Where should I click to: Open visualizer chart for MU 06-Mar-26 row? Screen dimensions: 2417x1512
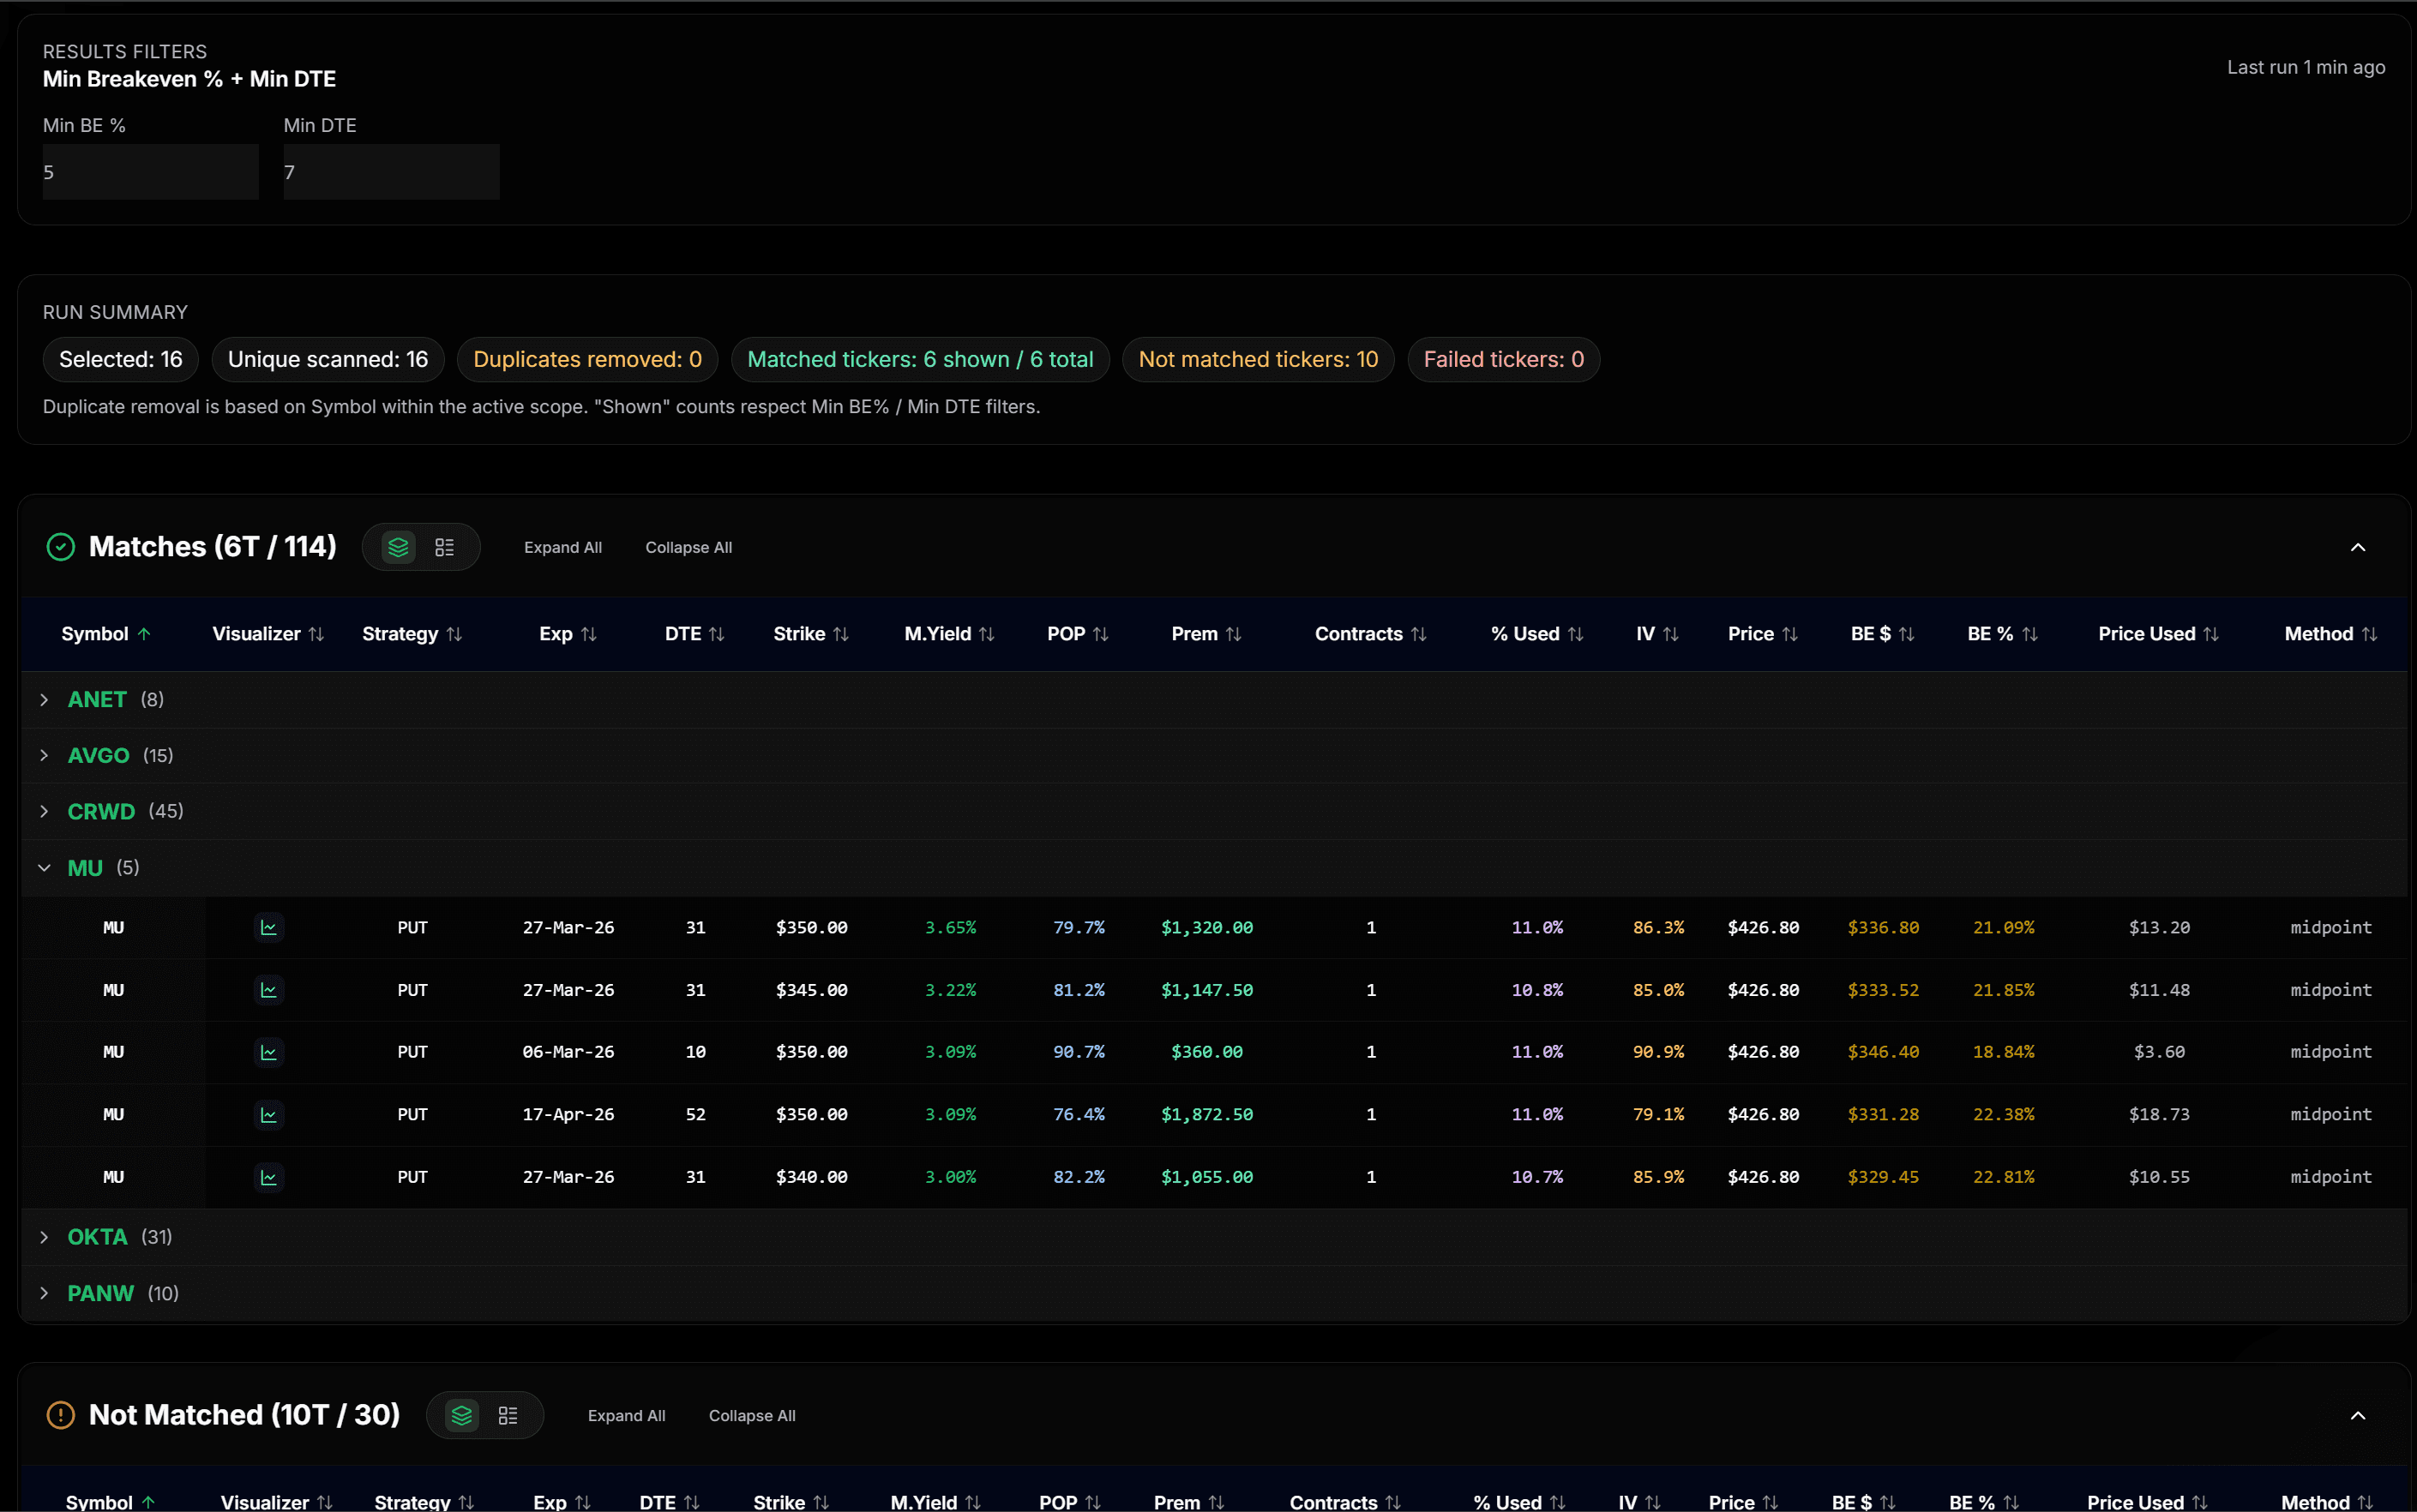(x=268, y=1052)
